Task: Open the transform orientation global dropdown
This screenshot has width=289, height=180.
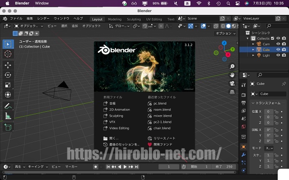Action: (x=119, y=26)
